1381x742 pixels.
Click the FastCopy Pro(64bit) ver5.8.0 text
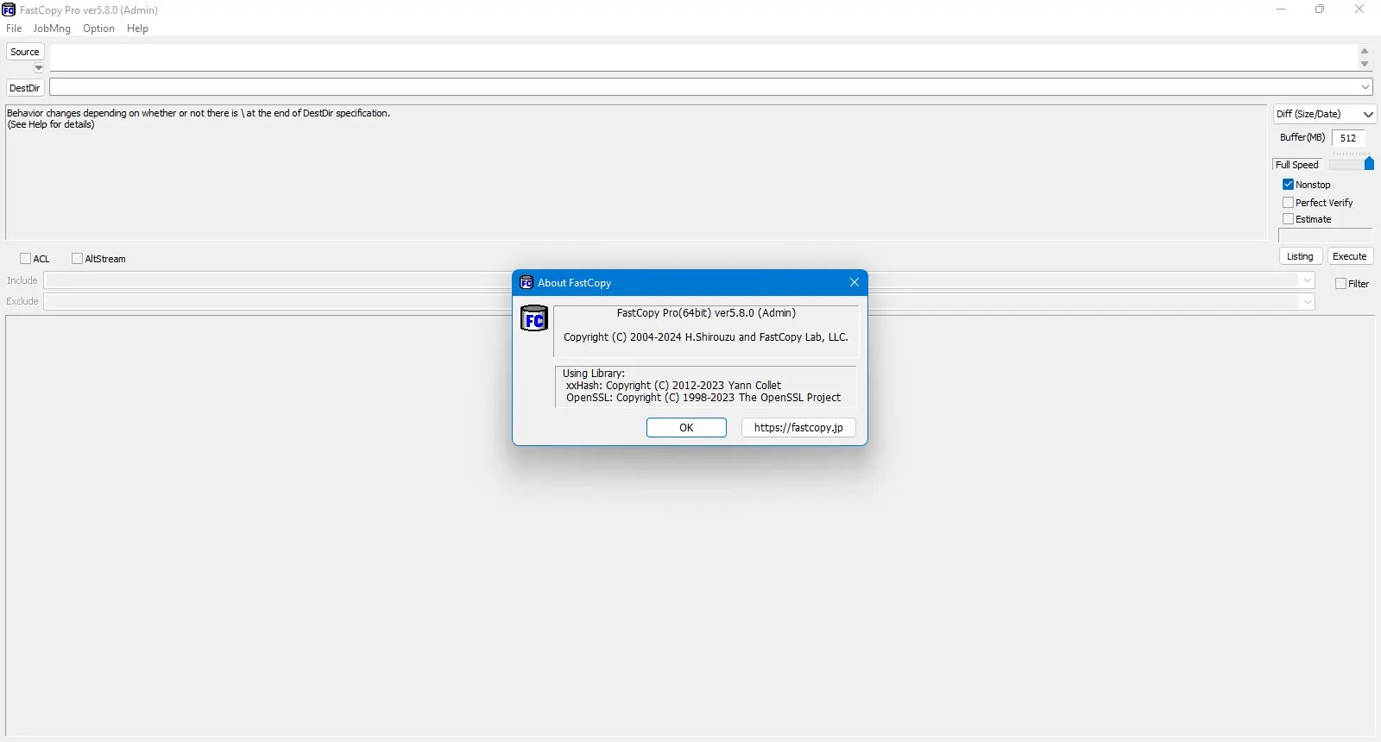coord(706,313)
